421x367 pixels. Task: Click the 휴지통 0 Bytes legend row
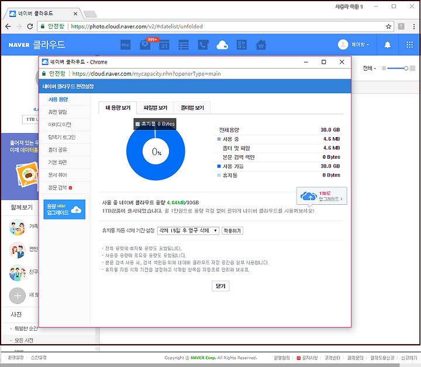[278, 175]
